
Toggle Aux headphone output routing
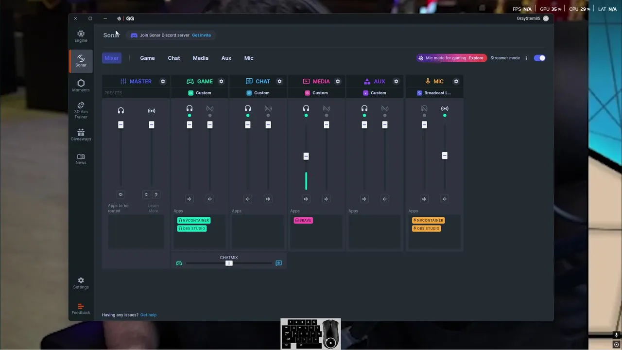pyautogui.click(x=364, y=109)
